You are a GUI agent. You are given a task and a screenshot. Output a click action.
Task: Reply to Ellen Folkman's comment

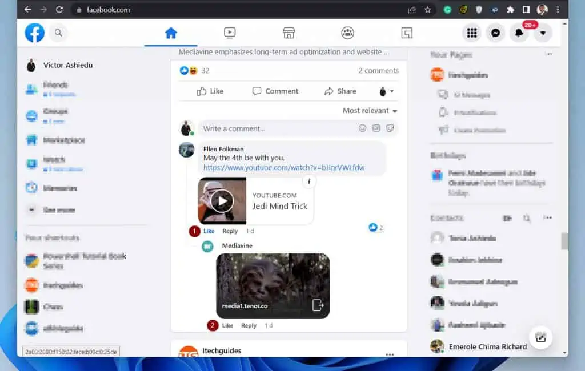(230, 231)
